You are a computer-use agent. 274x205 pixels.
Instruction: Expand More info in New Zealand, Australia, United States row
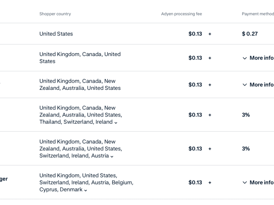coord(258,85)
